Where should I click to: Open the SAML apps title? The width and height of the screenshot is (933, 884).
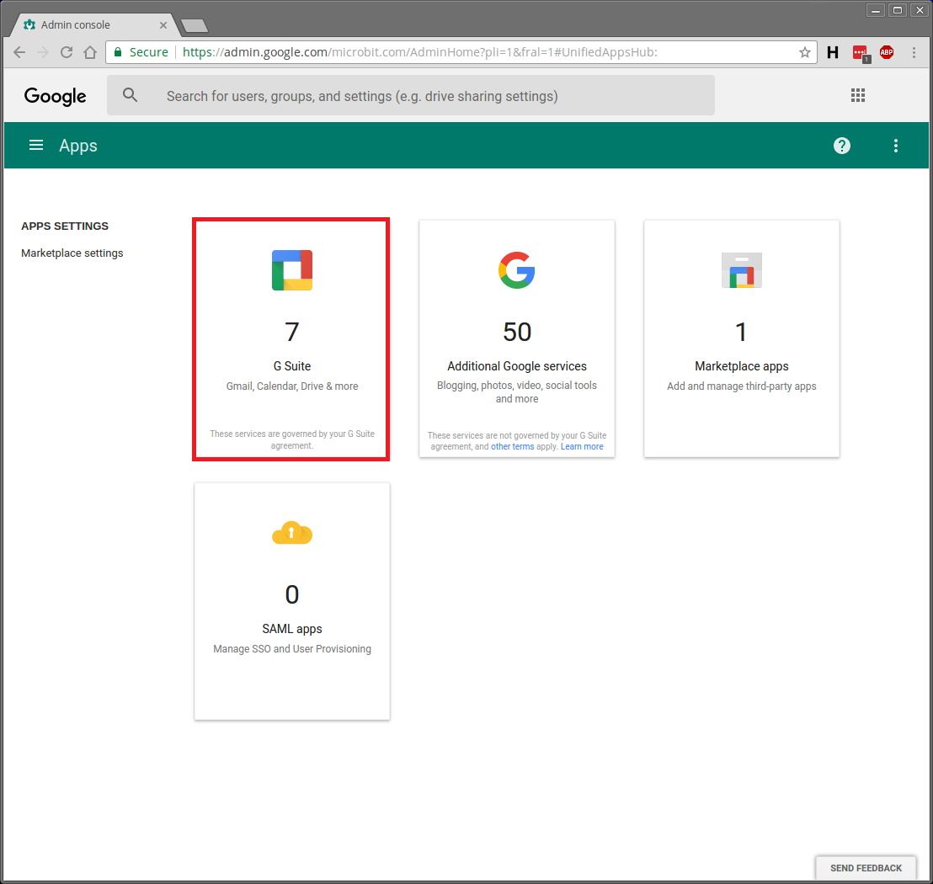coord(292,629)
